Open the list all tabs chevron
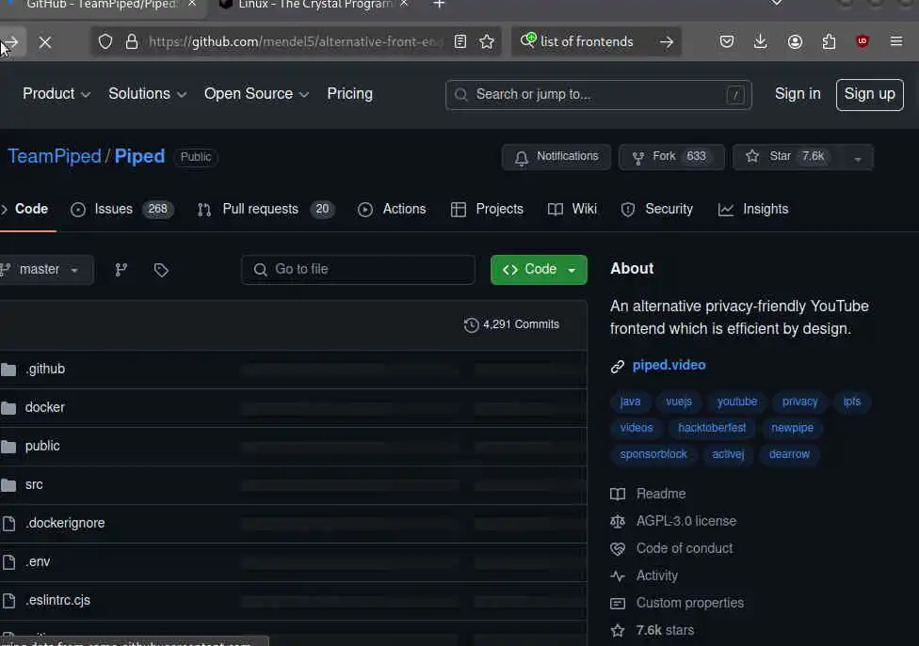The image size is (919, 646). pos(777,4)
